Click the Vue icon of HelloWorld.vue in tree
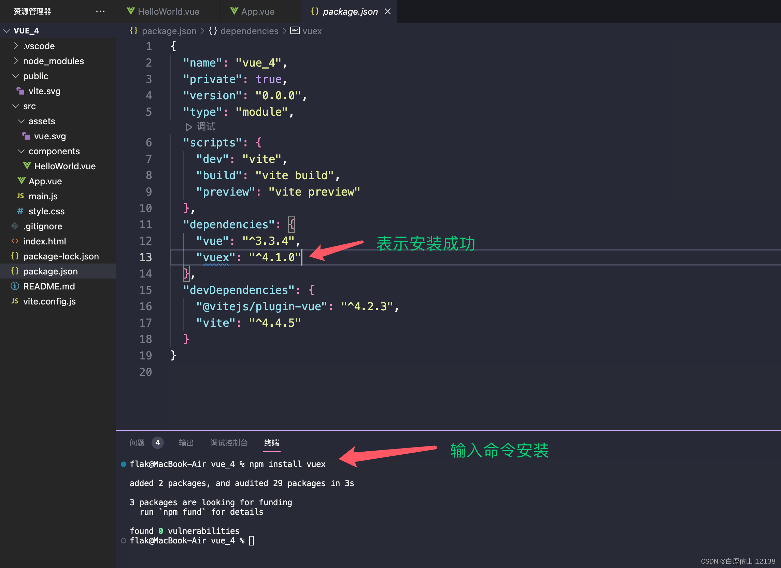 tap(27, 166)
